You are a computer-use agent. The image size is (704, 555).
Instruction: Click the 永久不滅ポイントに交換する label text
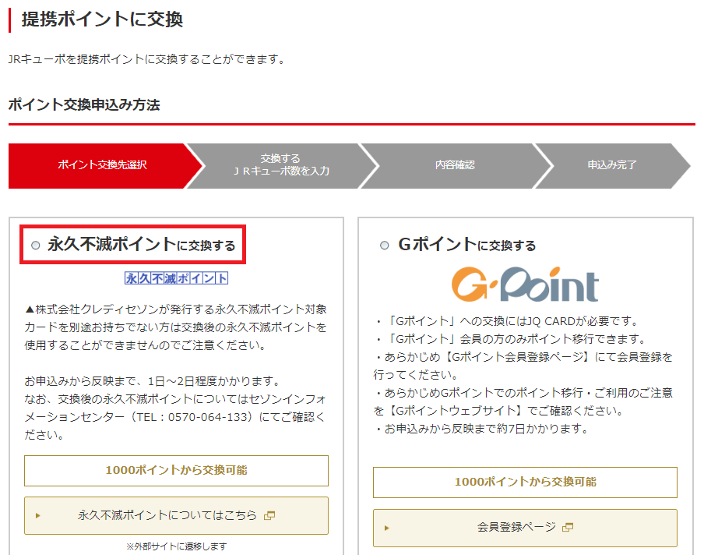click(141, 245)
